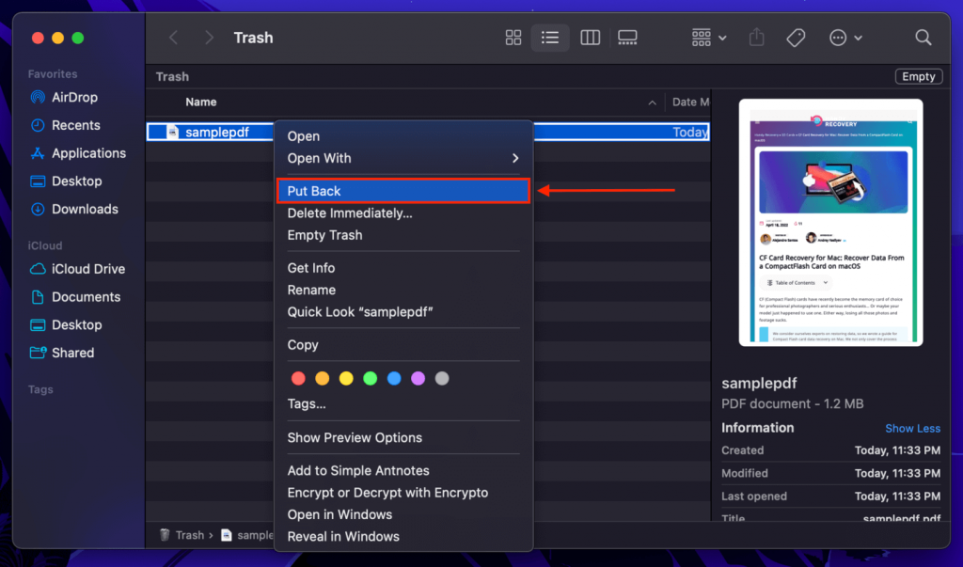
Task: Switch to icon grid view
Action: click(513, 38)
